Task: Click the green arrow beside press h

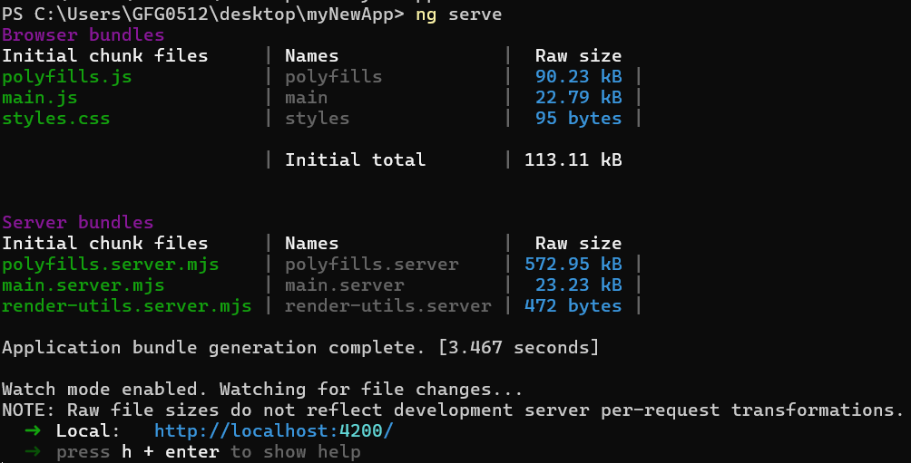Action: 33,451
